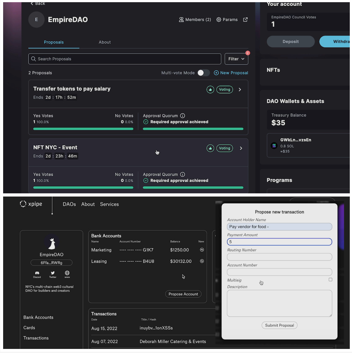The image size is (352, 353).
Task: Open EmpireDAO external link icon
Action: click(246, 20)
